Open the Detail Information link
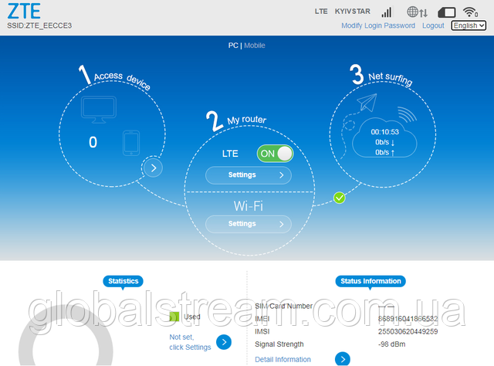The height and width of the screenshot is (366, 494). click(283, 359)
